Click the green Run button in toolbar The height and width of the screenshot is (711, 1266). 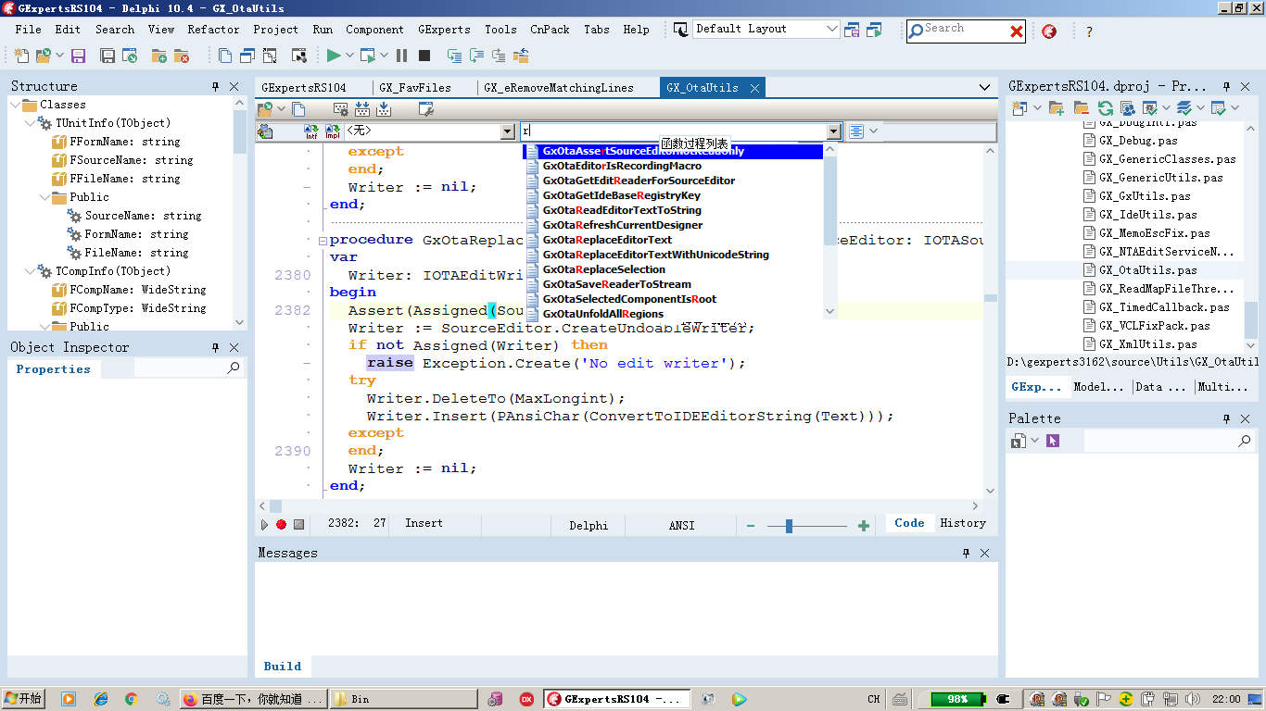click(334, 56)
